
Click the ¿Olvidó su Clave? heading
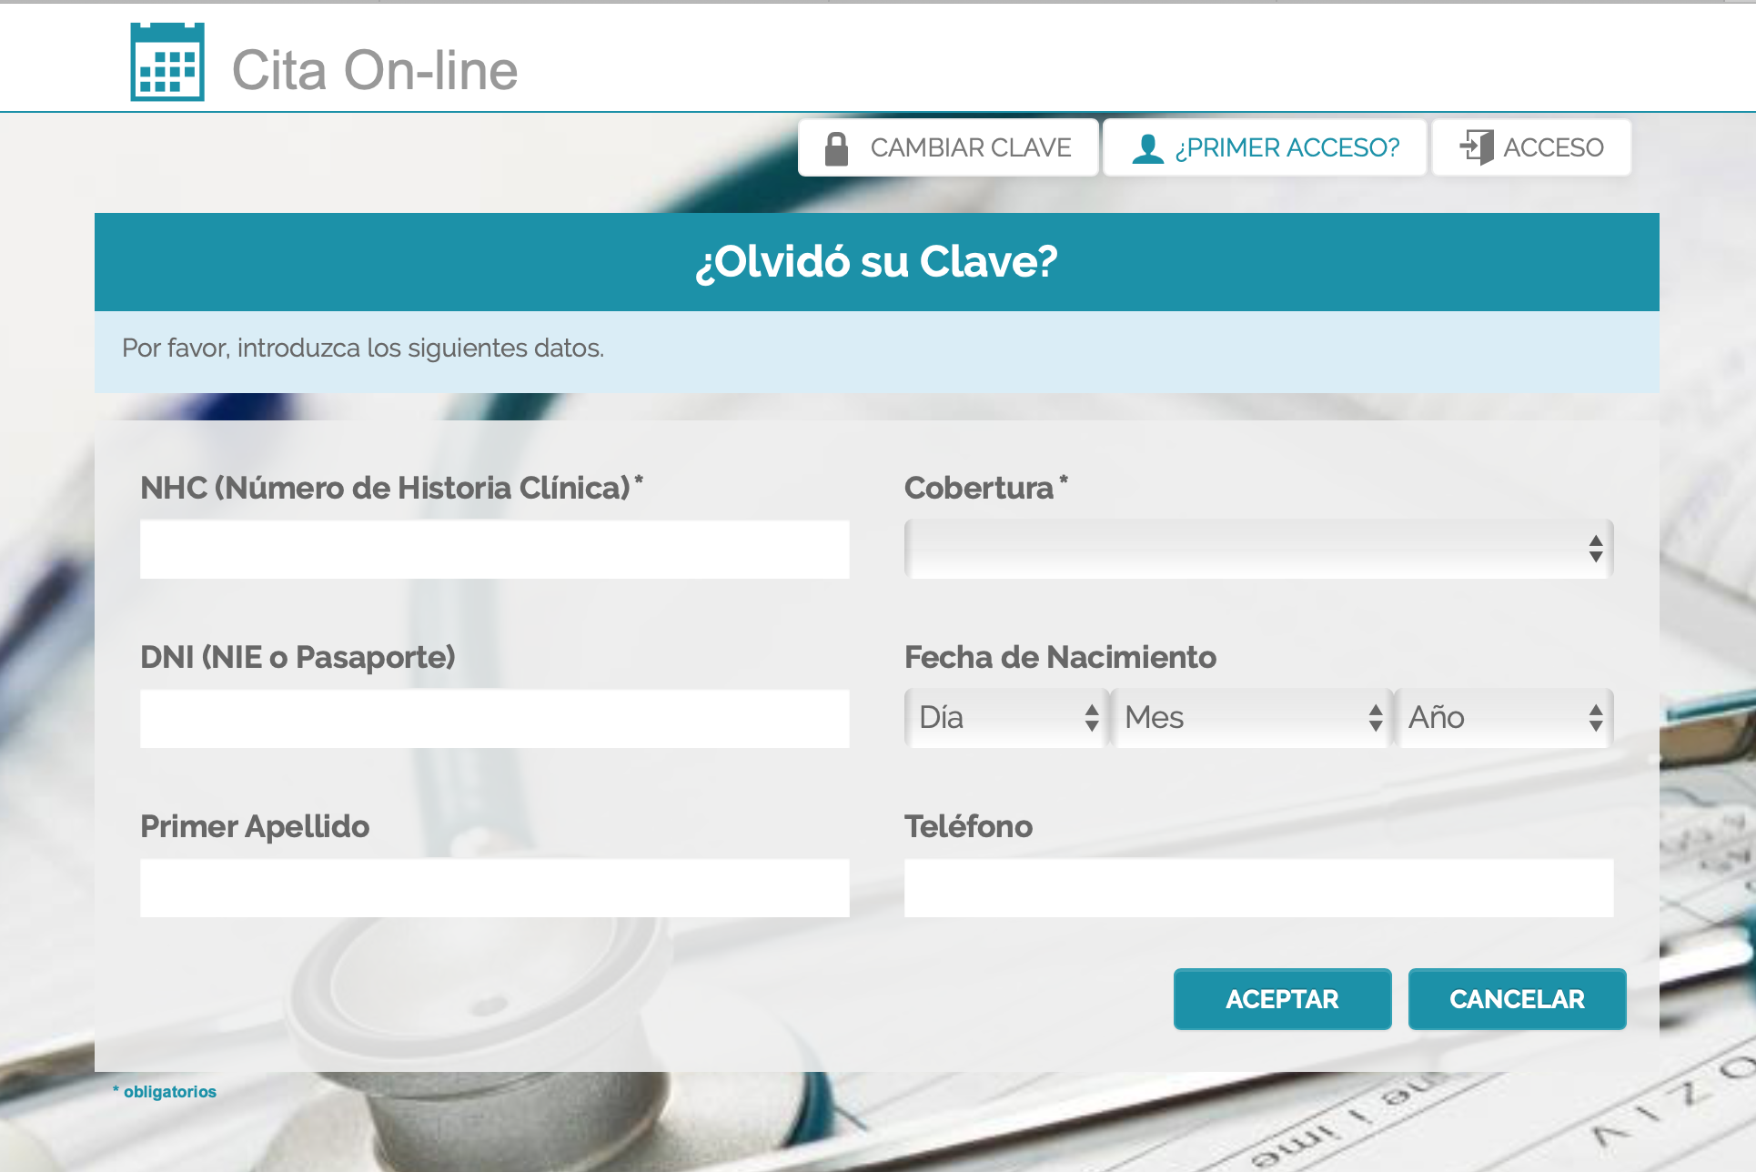coord(877,262)
